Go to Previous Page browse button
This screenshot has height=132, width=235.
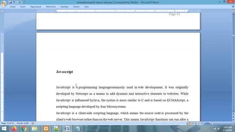pyautogui.click(x=234, y=114)
